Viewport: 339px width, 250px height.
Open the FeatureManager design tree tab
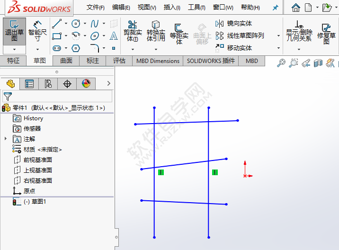click(x=10, y=84)
